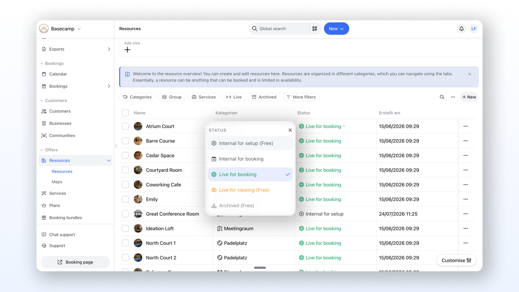
Task: Click the Atrium Court thumbnail image
Action: (138, 126)
